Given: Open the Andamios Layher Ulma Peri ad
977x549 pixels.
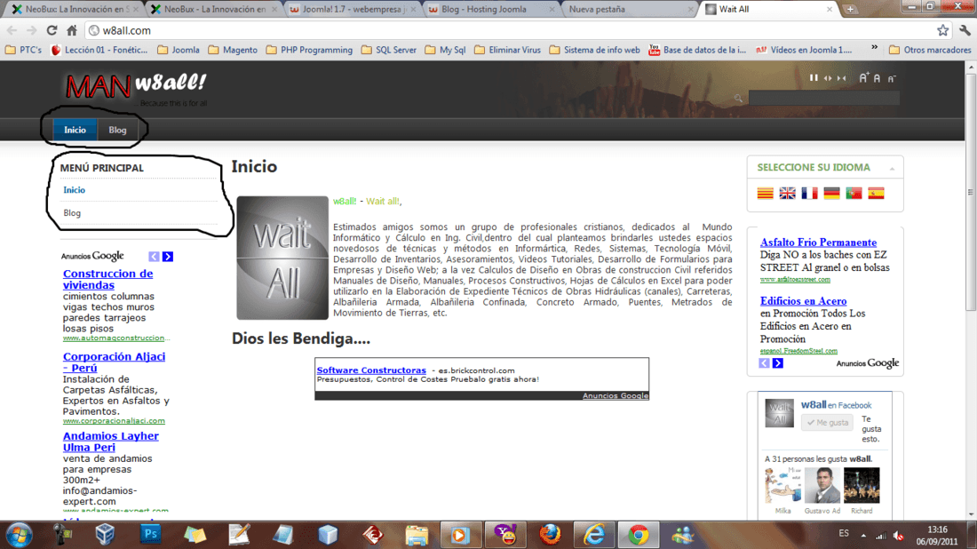Looking at the screenshot, I should click(x=110, y=442).
